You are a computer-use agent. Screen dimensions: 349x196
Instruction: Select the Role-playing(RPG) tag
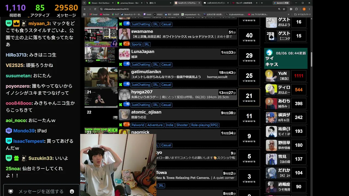[x=204, y=125]
